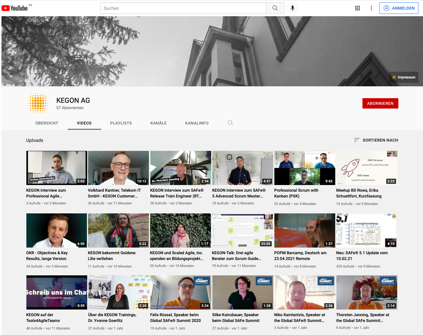The width and height of the screenshot is (423, 335).
Task: Open title 'POPM Barcamp, Deutsch am 23.04.2021'
Action: tap(300, 256)
